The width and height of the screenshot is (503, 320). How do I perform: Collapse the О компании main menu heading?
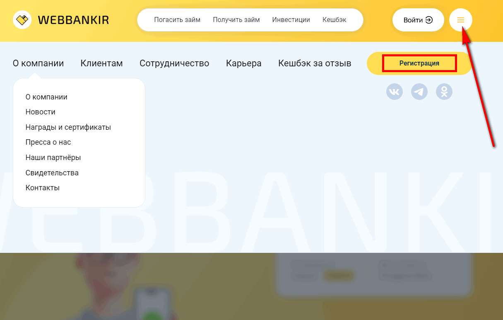(39, 63)
